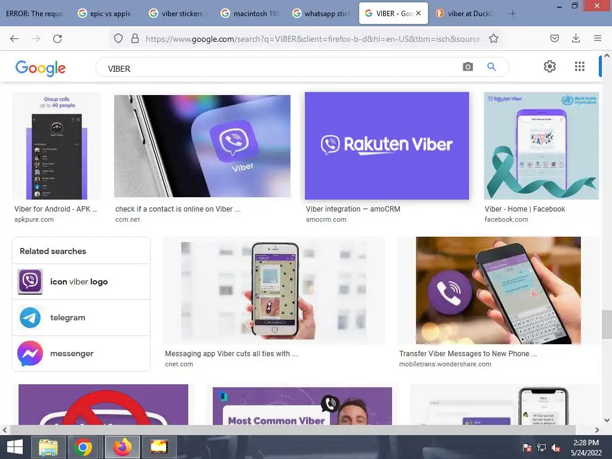Click the group calls screenshot thumbnail
This screenshot has width=612, height=459.
[x=57, y=146]
